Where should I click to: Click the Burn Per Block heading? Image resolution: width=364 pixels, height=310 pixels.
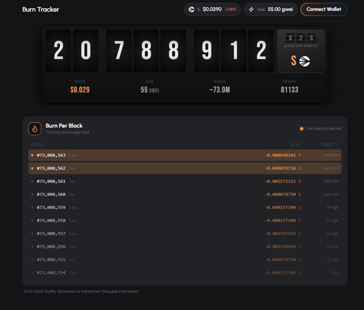click(64, 125)
